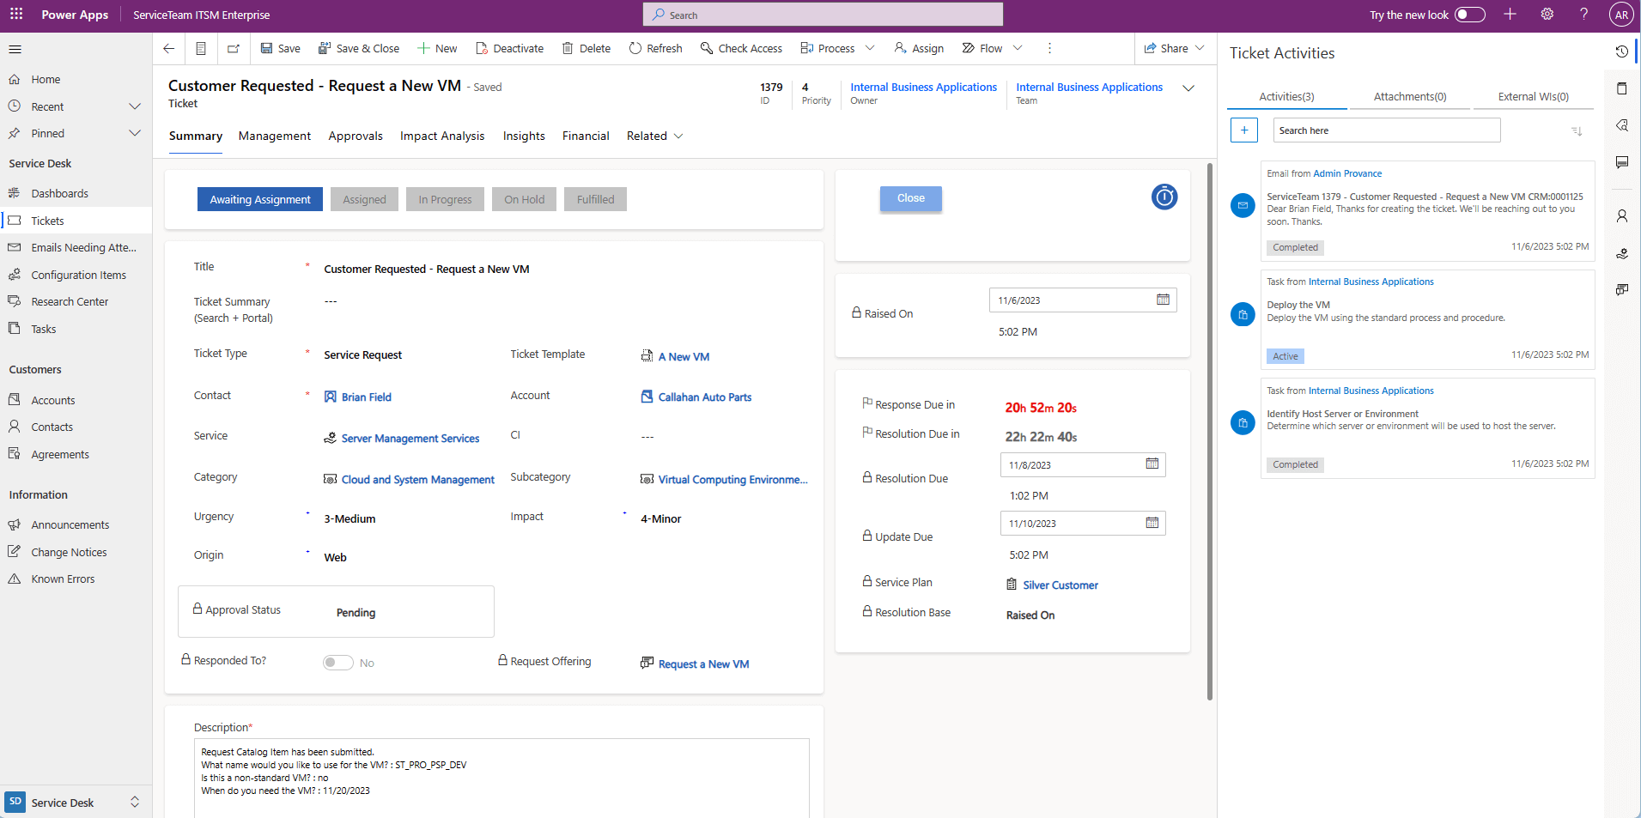1641x818 pixels.
Task: Open the Impact Analysis tab
Action: click(x=442, y=136)
